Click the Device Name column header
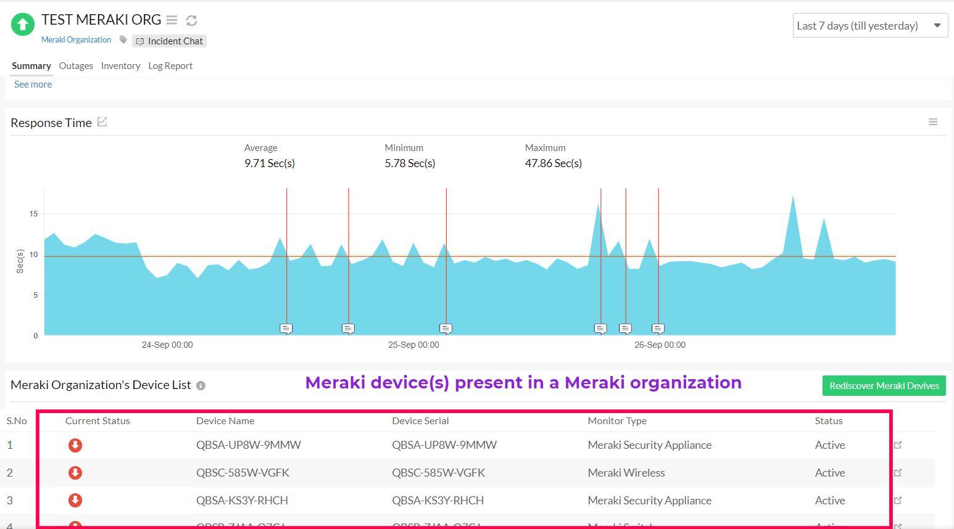954x529 pixels. 225,421
